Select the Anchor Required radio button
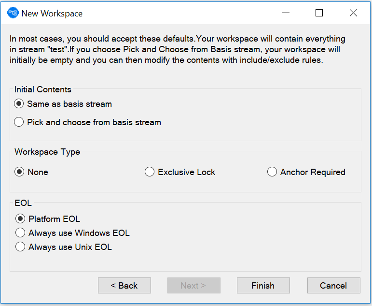Image resolution: width=372 pixels, height=306 pixels. 272,172
